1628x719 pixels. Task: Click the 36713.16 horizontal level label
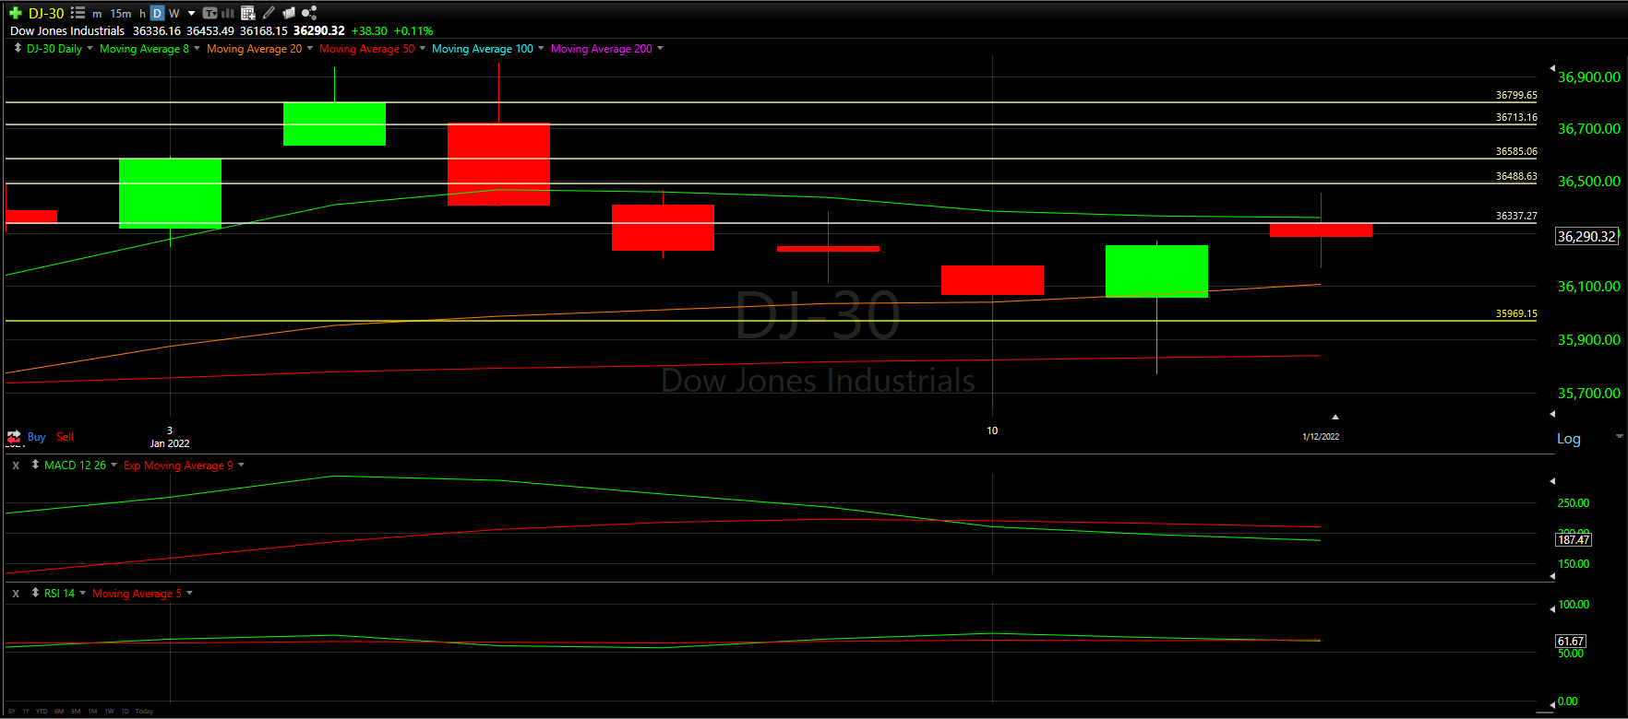tap(1516, 117)
